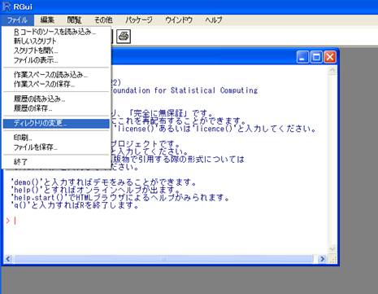
Task: Select 作業スペースの保存 menu entry
Action: [56, 84]
